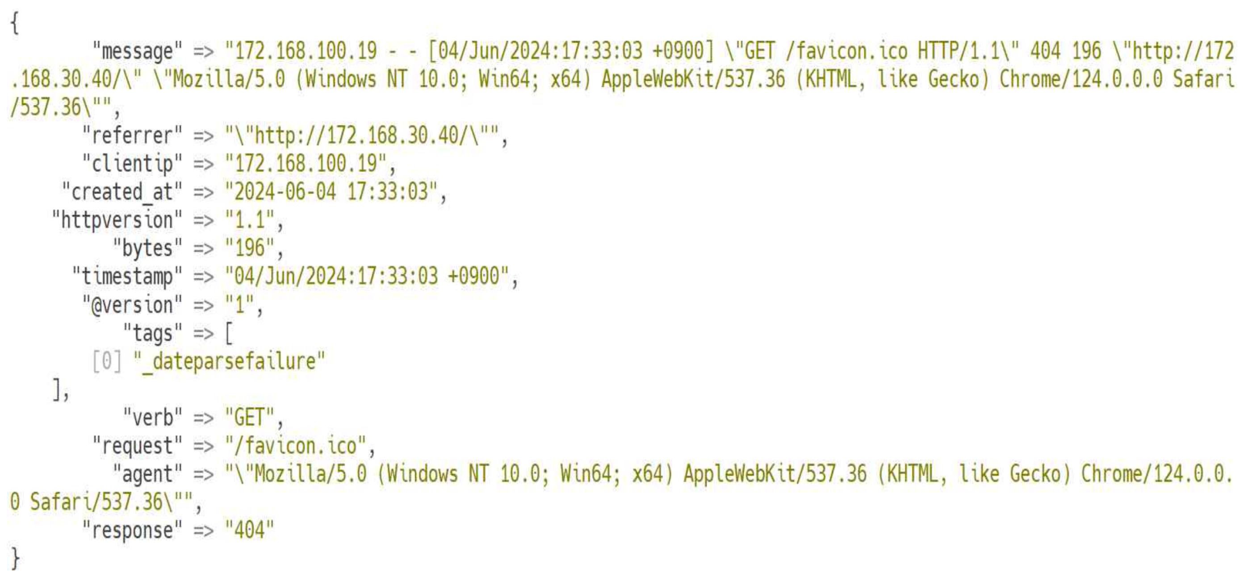Click the request value "/favicon.ico"
The width and height of the screenshot is (1243, 580).
pyautogui.click(x=295, y=446)
